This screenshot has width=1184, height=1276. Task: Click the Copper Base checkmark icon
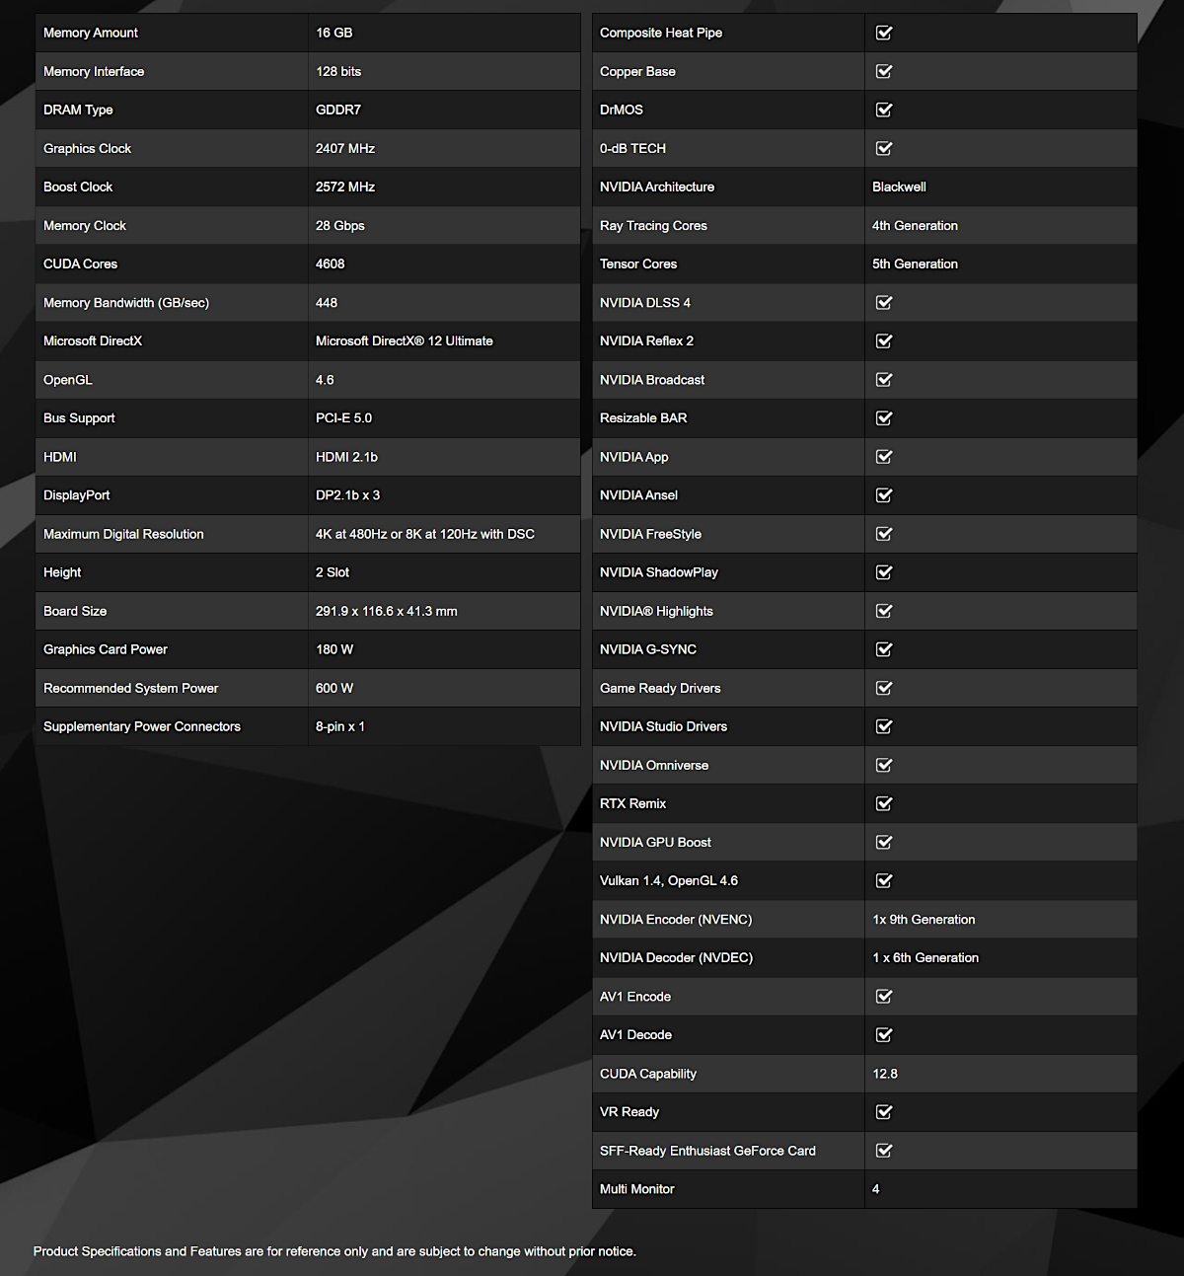pos(884,71)
